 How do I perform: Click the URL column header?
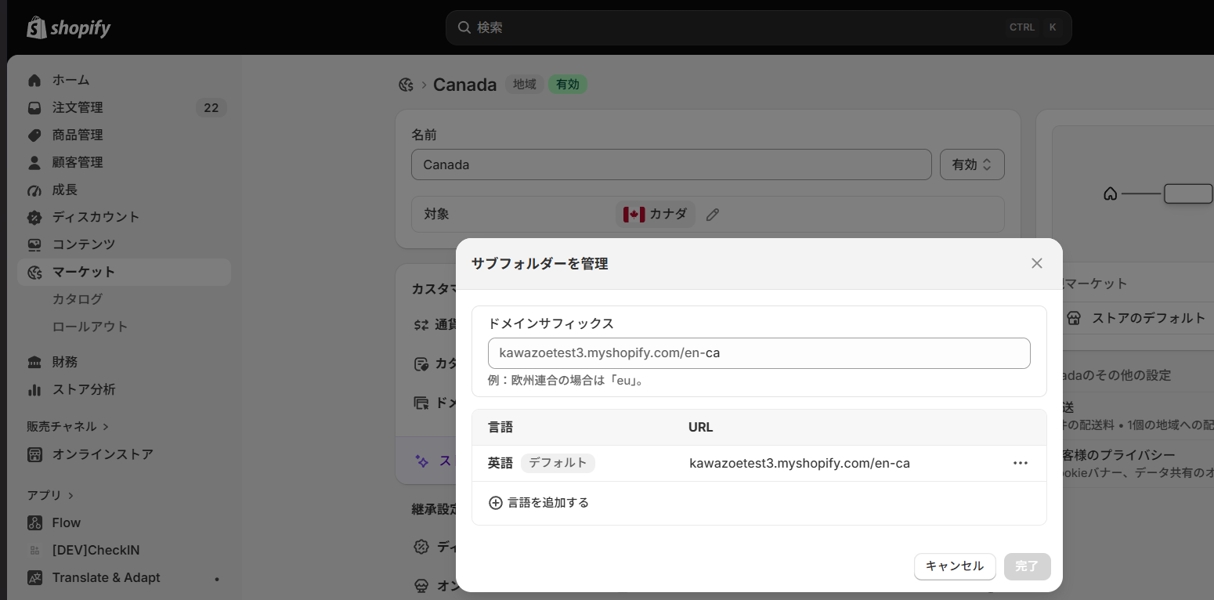(701, 427)
